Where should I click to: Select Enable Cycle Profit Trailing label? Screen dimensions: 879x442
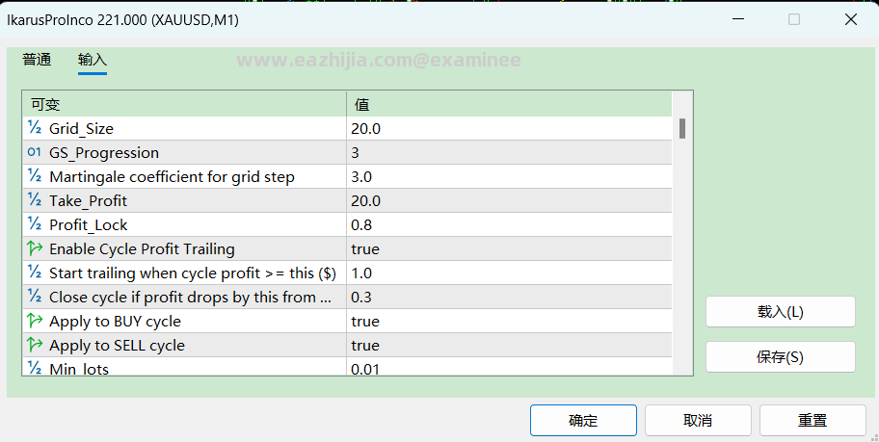(142, 249)
